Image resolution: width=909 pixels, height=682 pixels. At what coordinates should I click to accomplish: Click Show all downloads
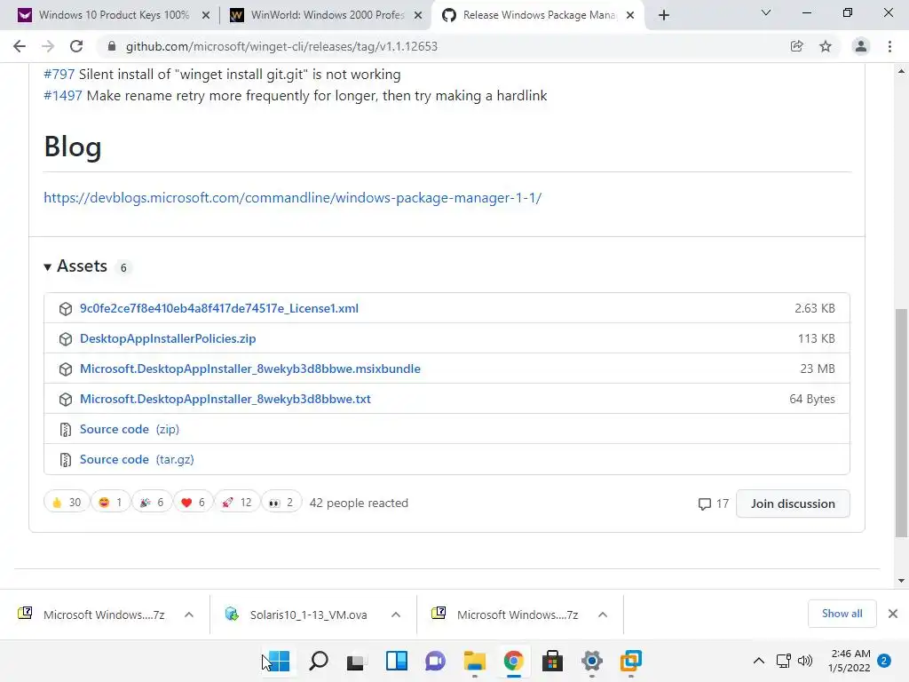842,614
